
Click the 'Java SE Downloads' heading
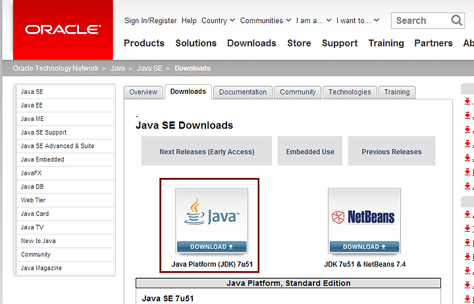(184, 125)
